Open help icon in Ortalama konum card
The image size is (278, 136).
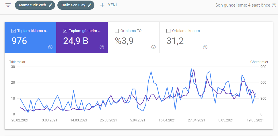[205, 47]
